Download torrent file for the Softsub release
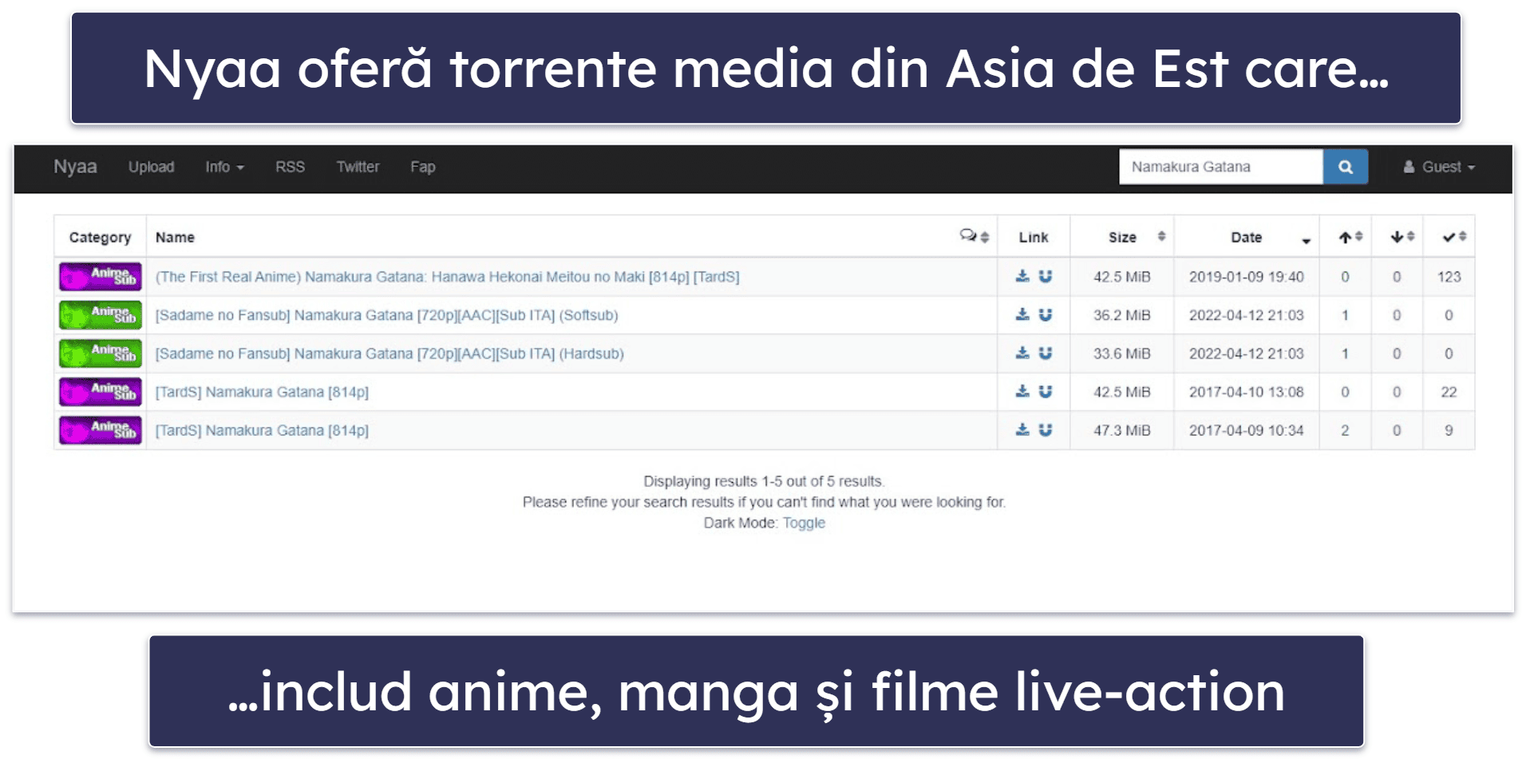This screenshot has width=1526, height=759. [x=1022, y=314]
